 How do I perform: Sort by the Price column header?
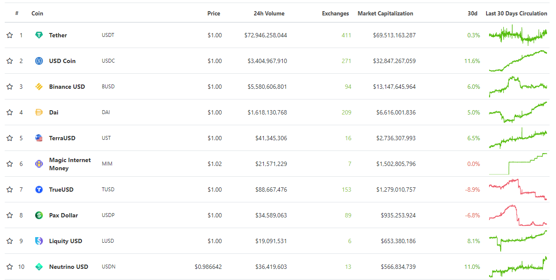[214, 13]
